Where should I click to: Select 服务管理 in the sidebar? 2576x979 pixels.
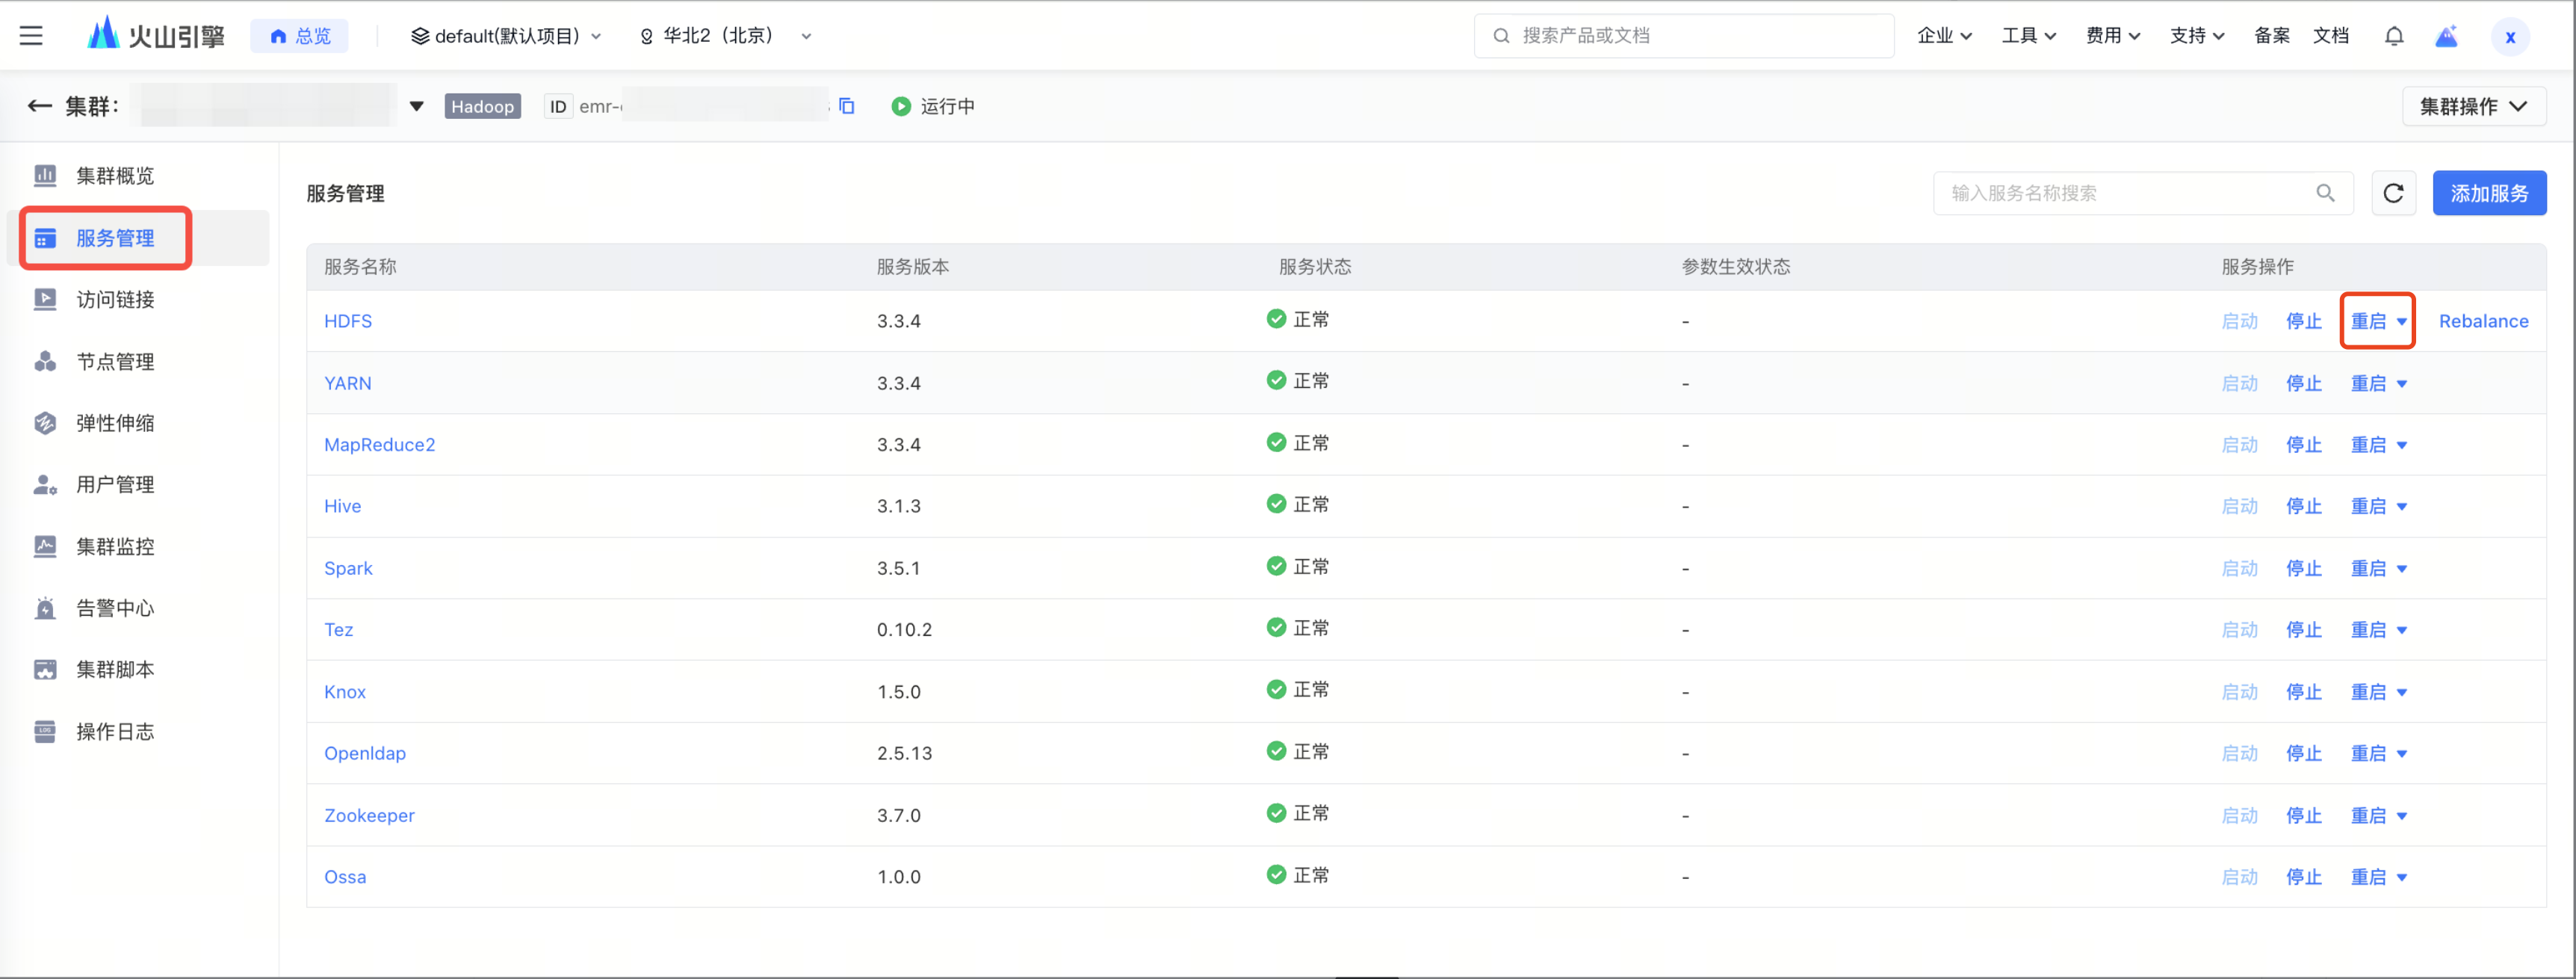click(137, 238)
